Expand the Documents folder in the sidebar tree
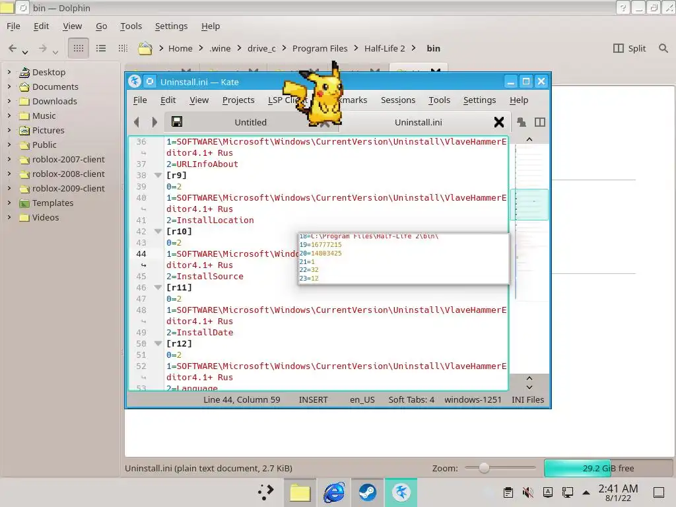The width and height of the screenshot is (676, 507). (x=9, y=86)
